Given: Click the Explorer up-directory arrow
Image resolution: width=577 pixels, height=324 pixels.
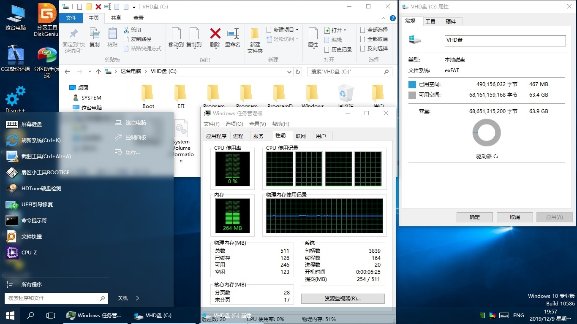Looking at the screenshot, I should (98, 72).
